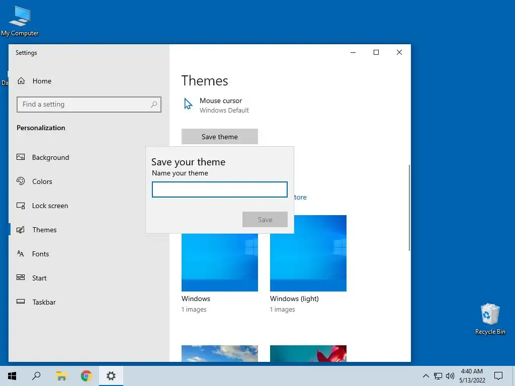Screen dimensions: 515x386
Task: Open the Action Center notifications icon
Action: coord(498,376)
